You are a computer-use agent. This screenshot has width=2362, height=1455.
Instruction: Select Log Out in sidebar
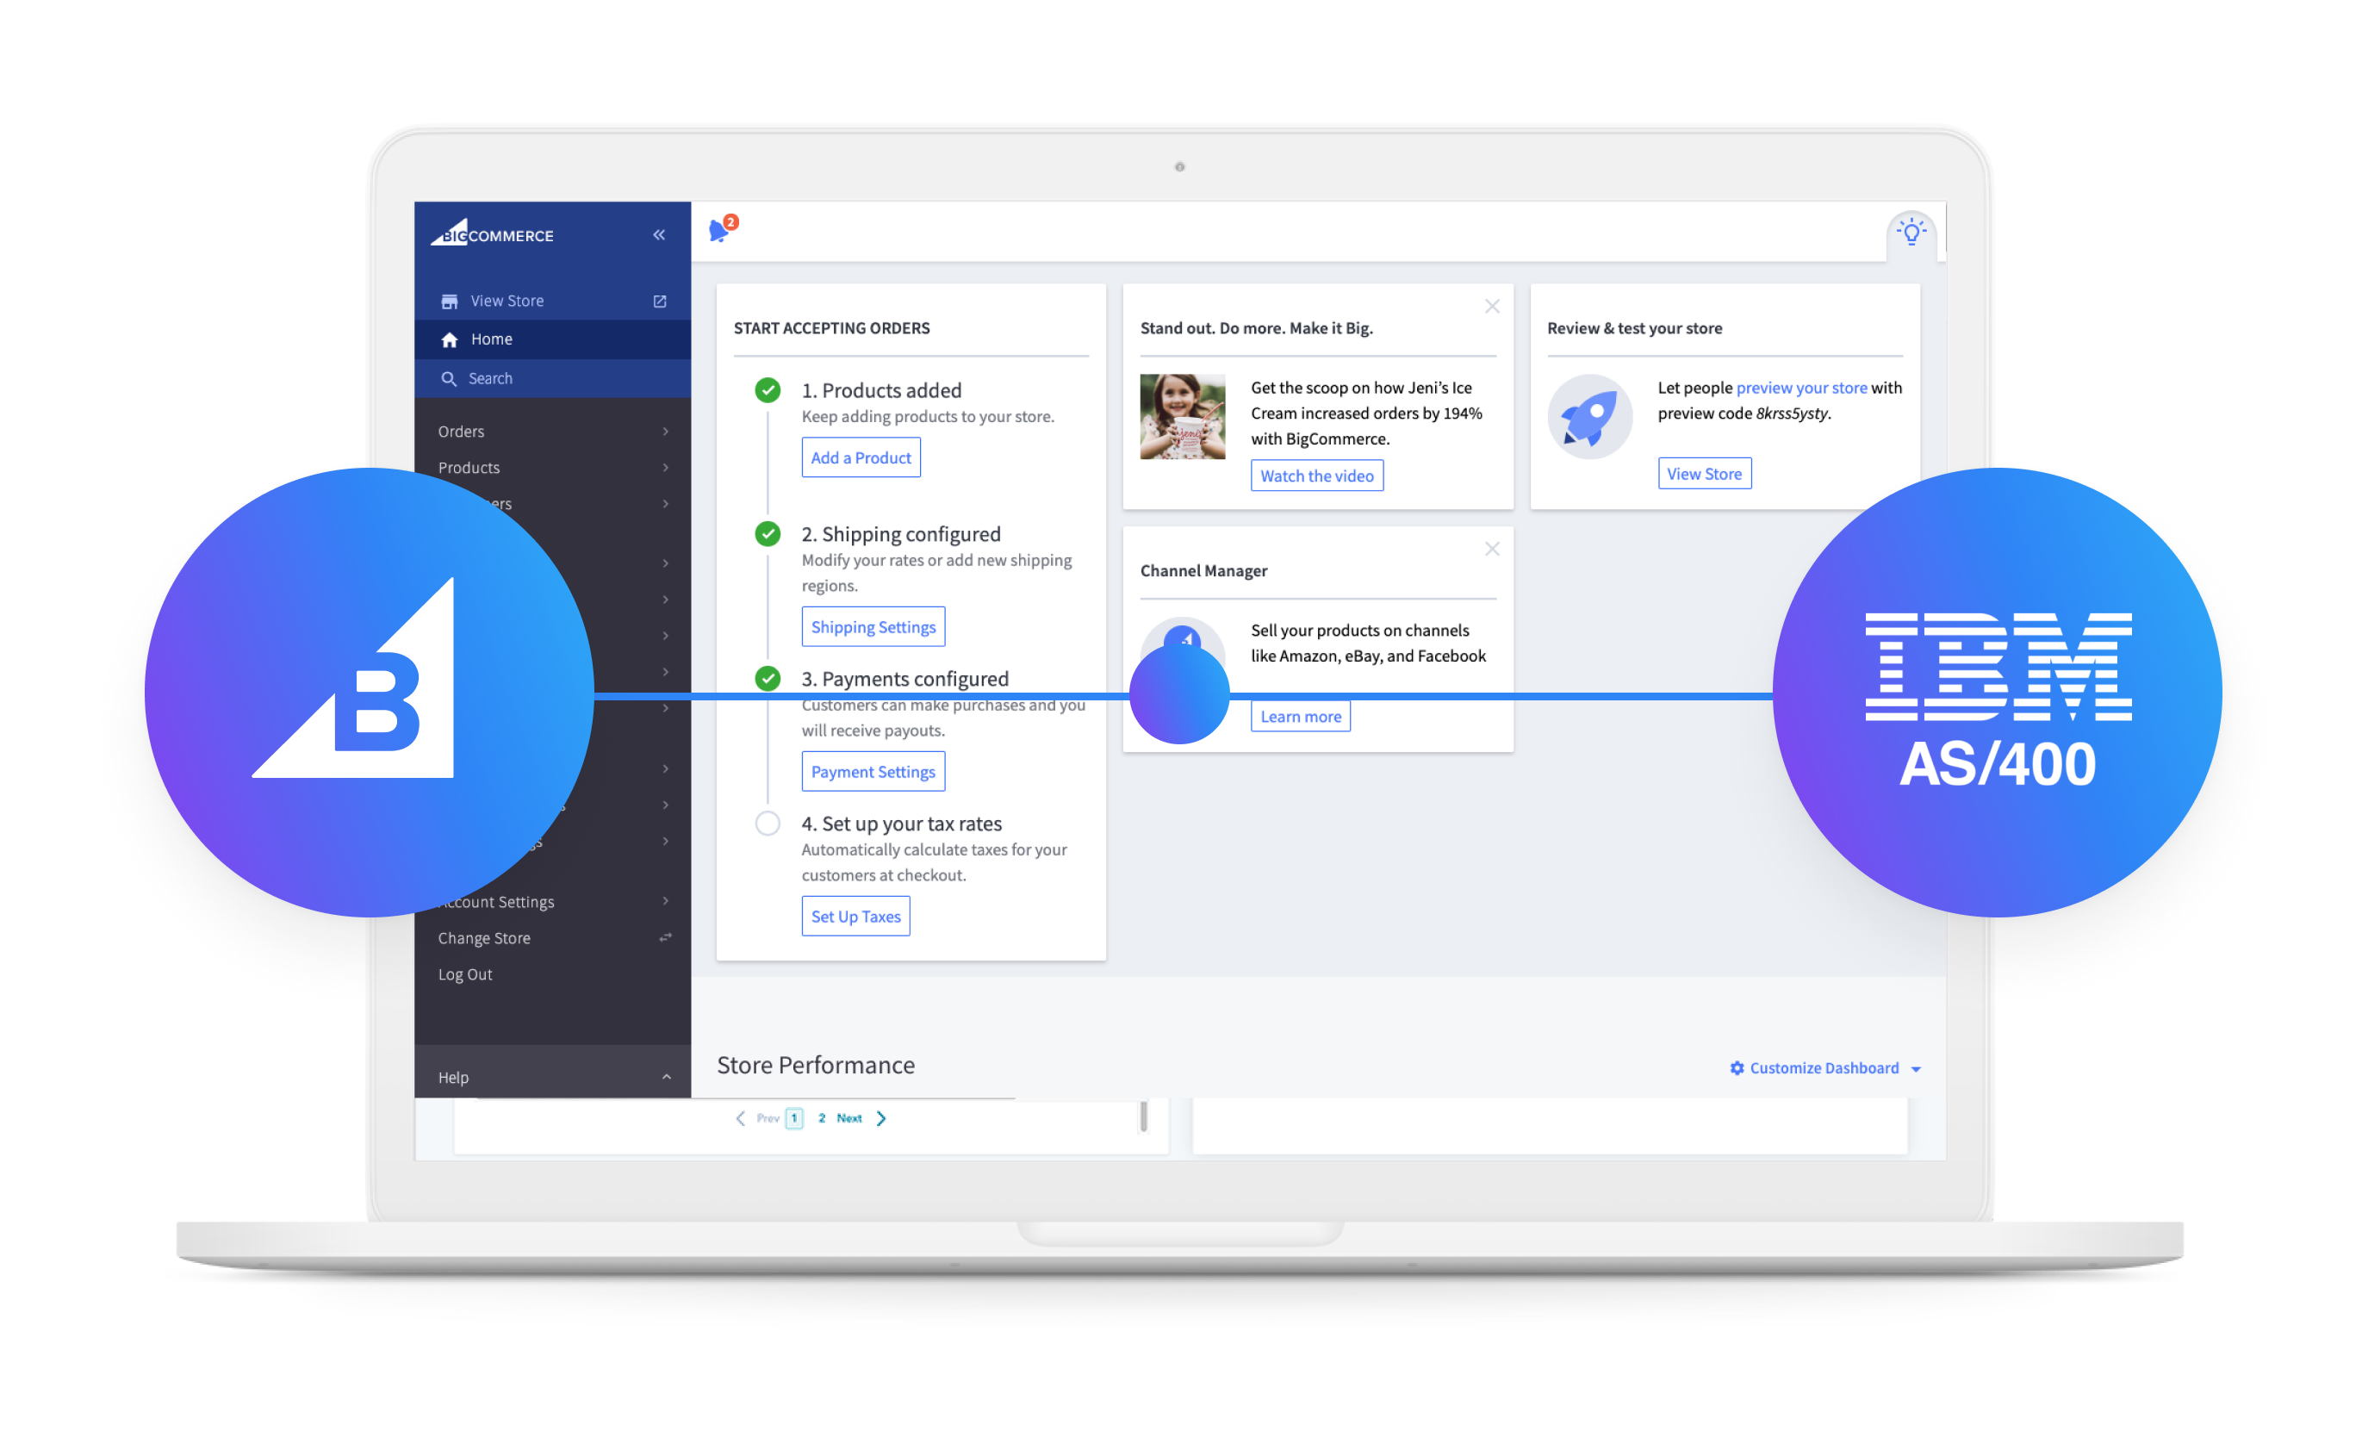[x=464, y=973]
